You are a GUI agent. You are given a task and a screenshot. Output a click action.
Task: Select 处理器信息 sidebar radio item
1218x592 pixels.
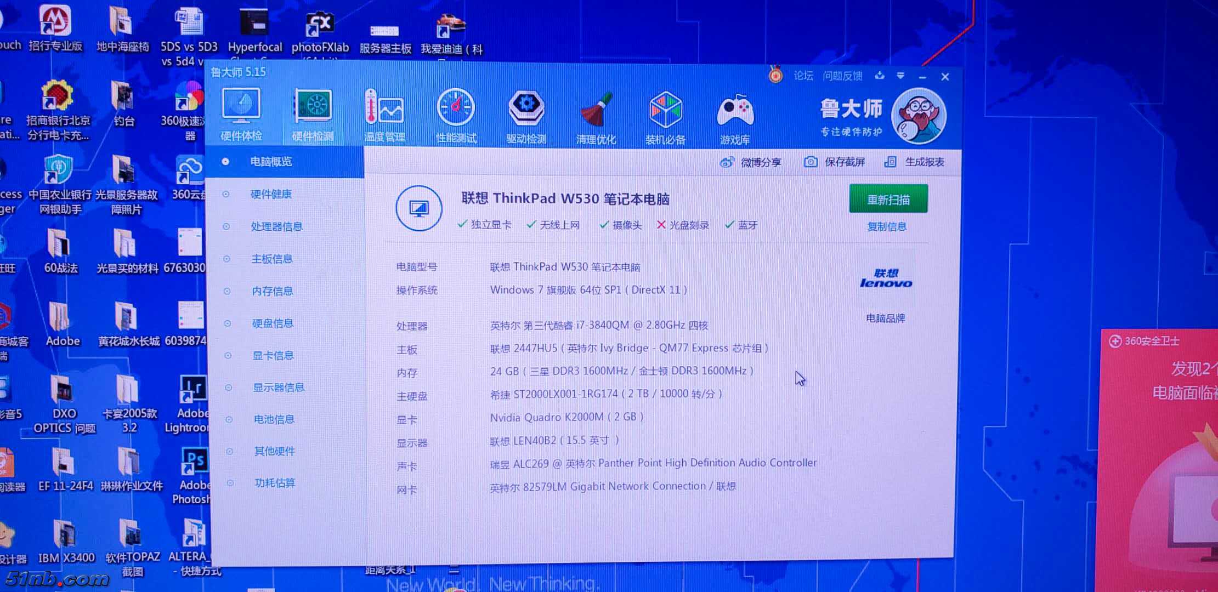click(276, 226)
